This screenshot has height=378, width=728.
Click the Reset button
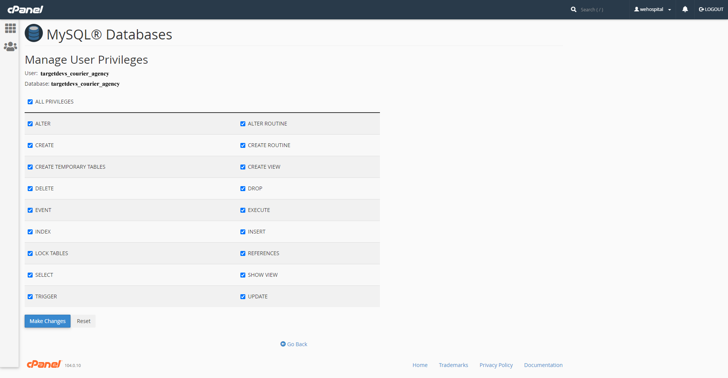(x=83, y=321)
